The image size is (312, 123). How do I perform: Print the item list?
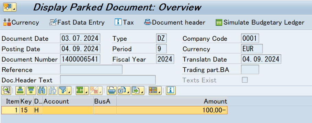pos(112,91)
